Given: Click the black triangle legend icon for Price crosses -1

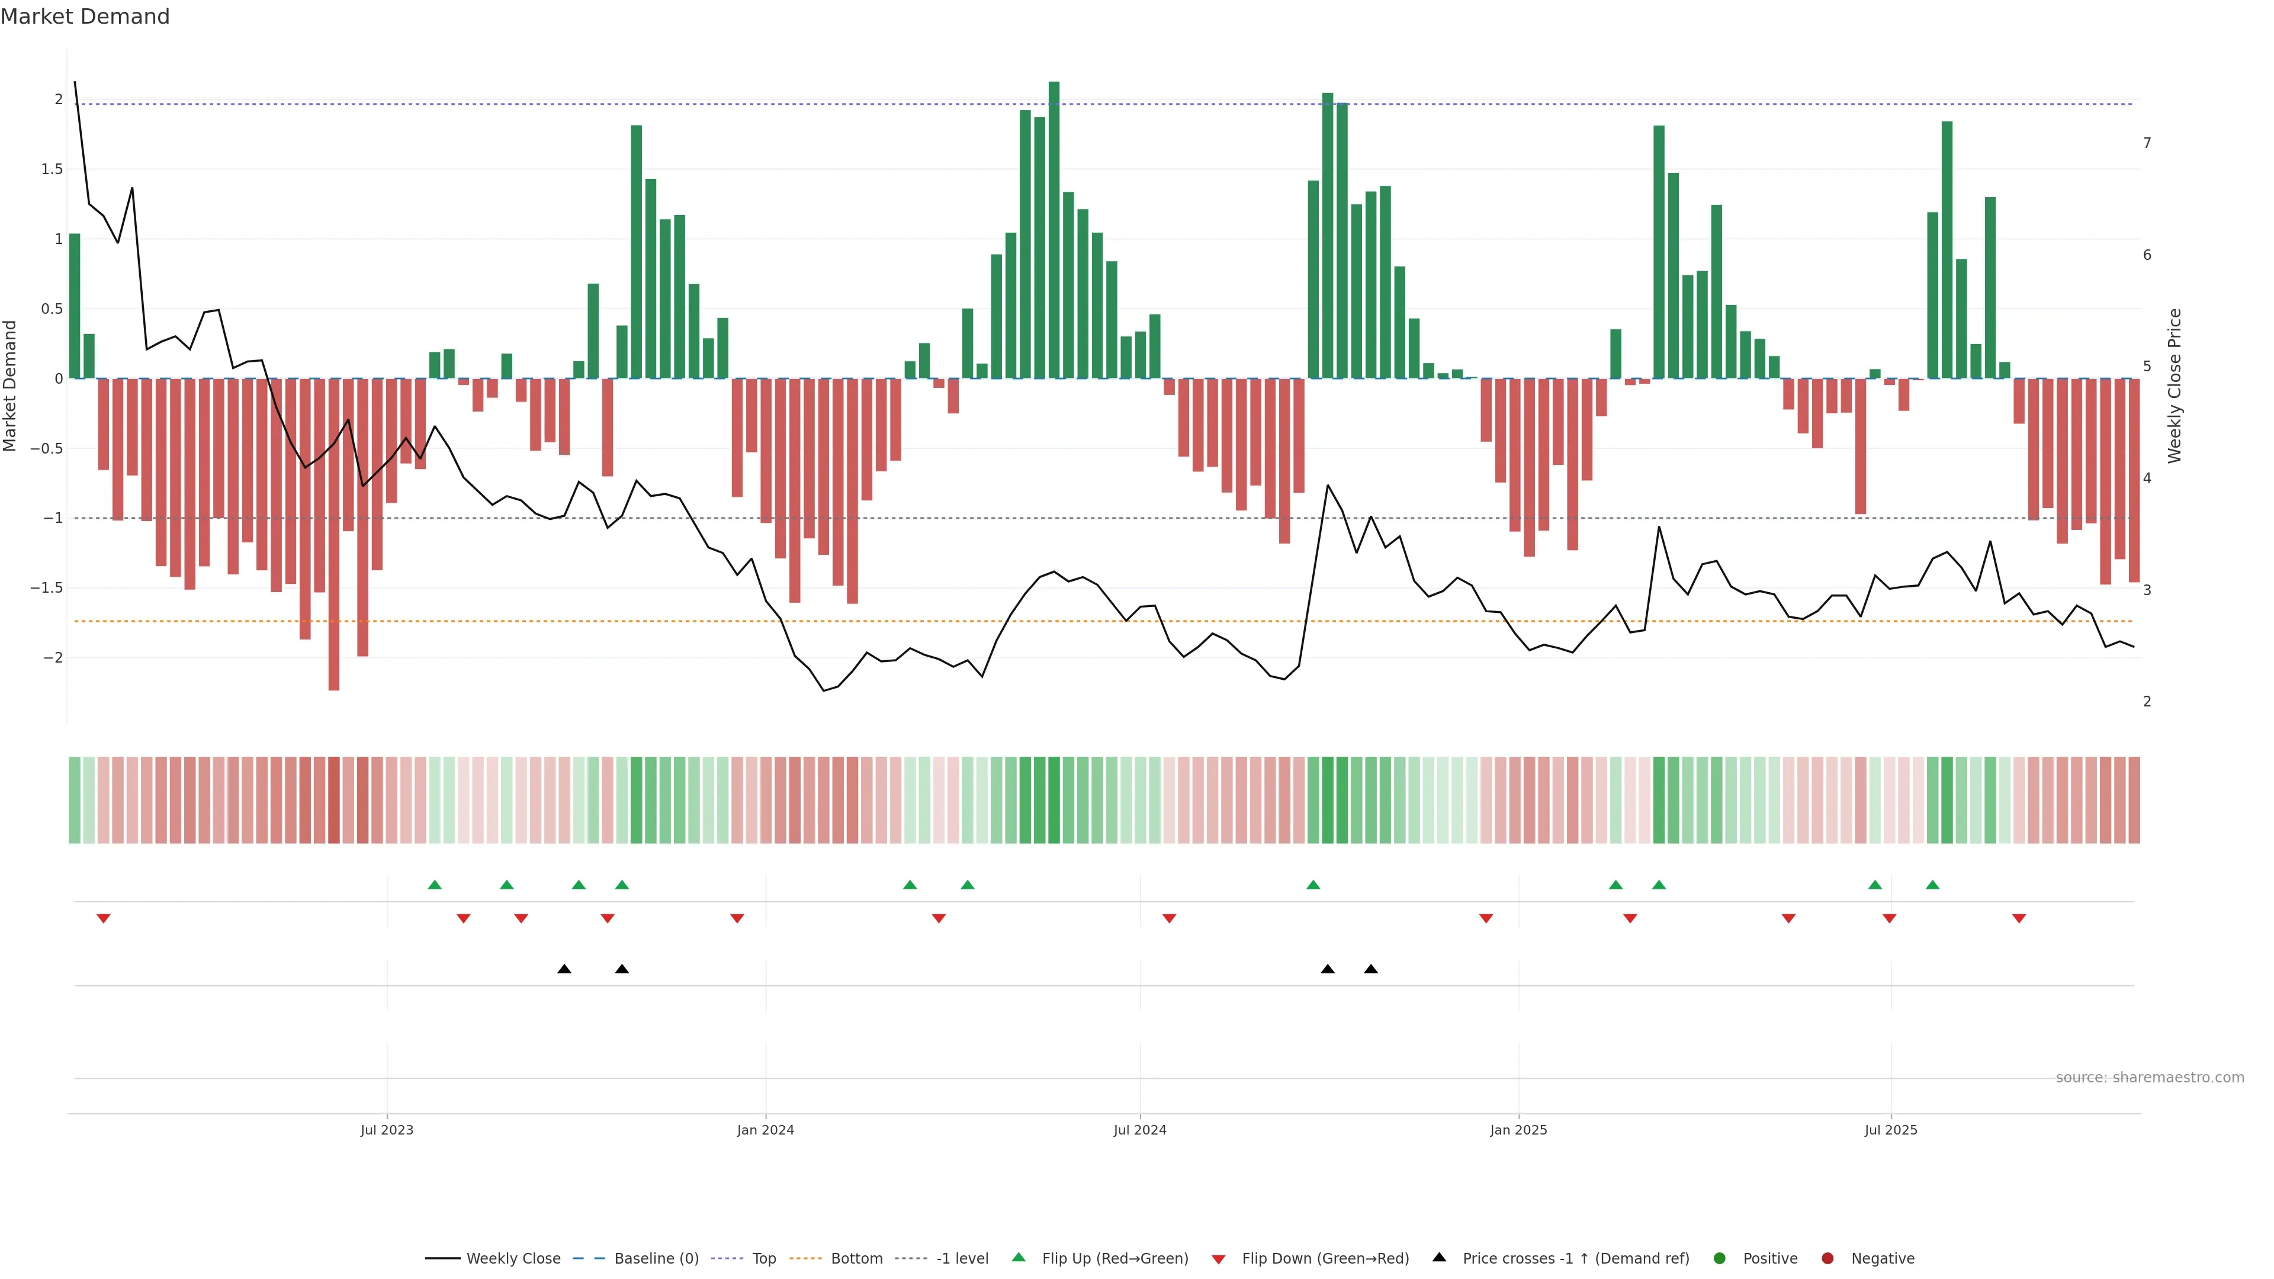Looking at the screenshot, I should [1439, 1257].
